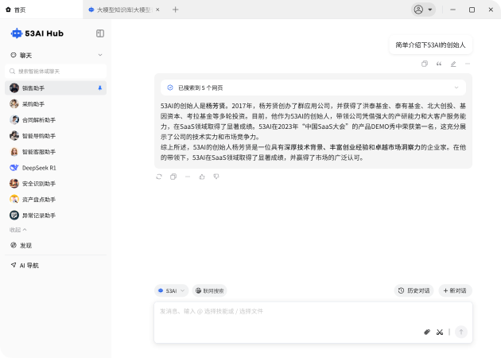
Task: Click the DeepSeek R1 whale avatar
Action: [x=14, y=168]
